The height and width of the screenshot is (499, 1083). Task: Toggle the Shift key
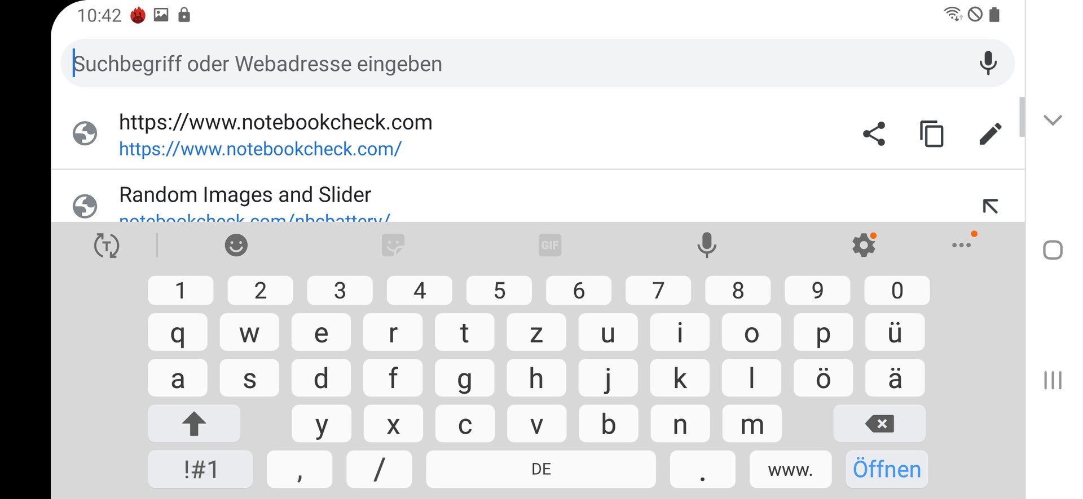point(193,424)
